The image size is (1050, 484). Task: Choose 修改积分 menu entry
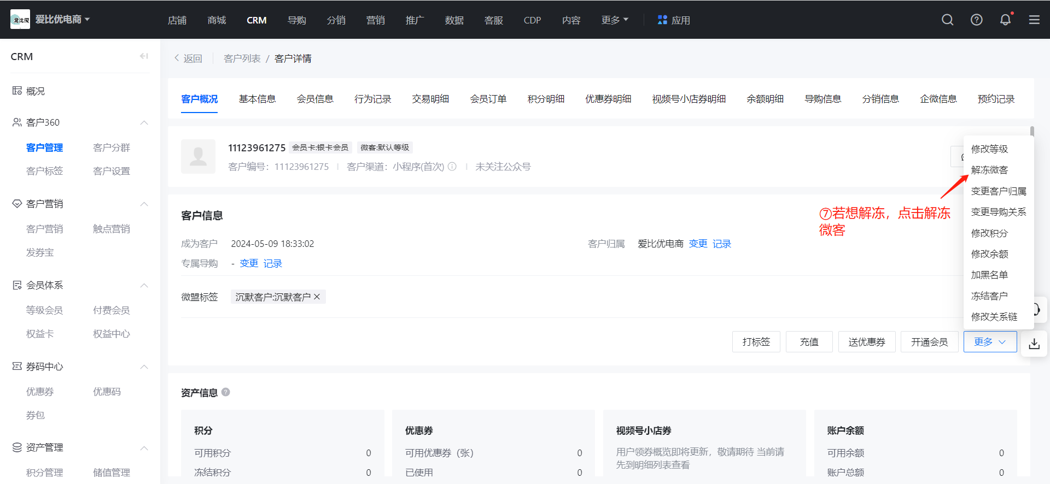[x=989, y=233]
